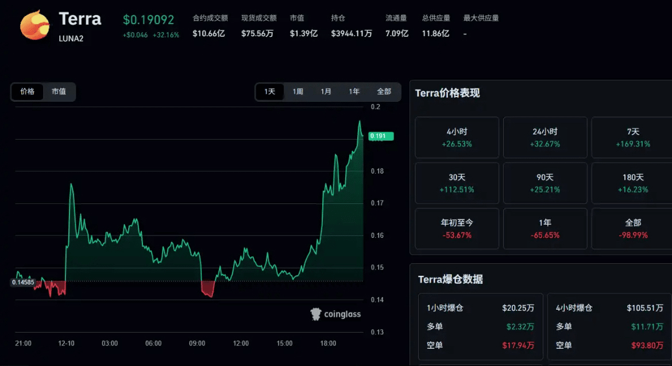Click the 0.13 price axis label
The width and height of the screenshot is (672, 366).
pyautogui.click(x=377, y=332)
